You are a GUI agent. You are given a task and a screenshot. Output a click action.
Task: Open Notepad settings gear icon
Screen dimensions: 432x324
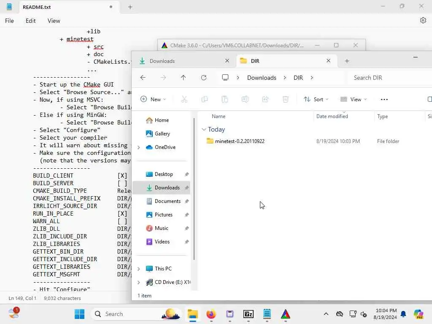coord(423,20)
